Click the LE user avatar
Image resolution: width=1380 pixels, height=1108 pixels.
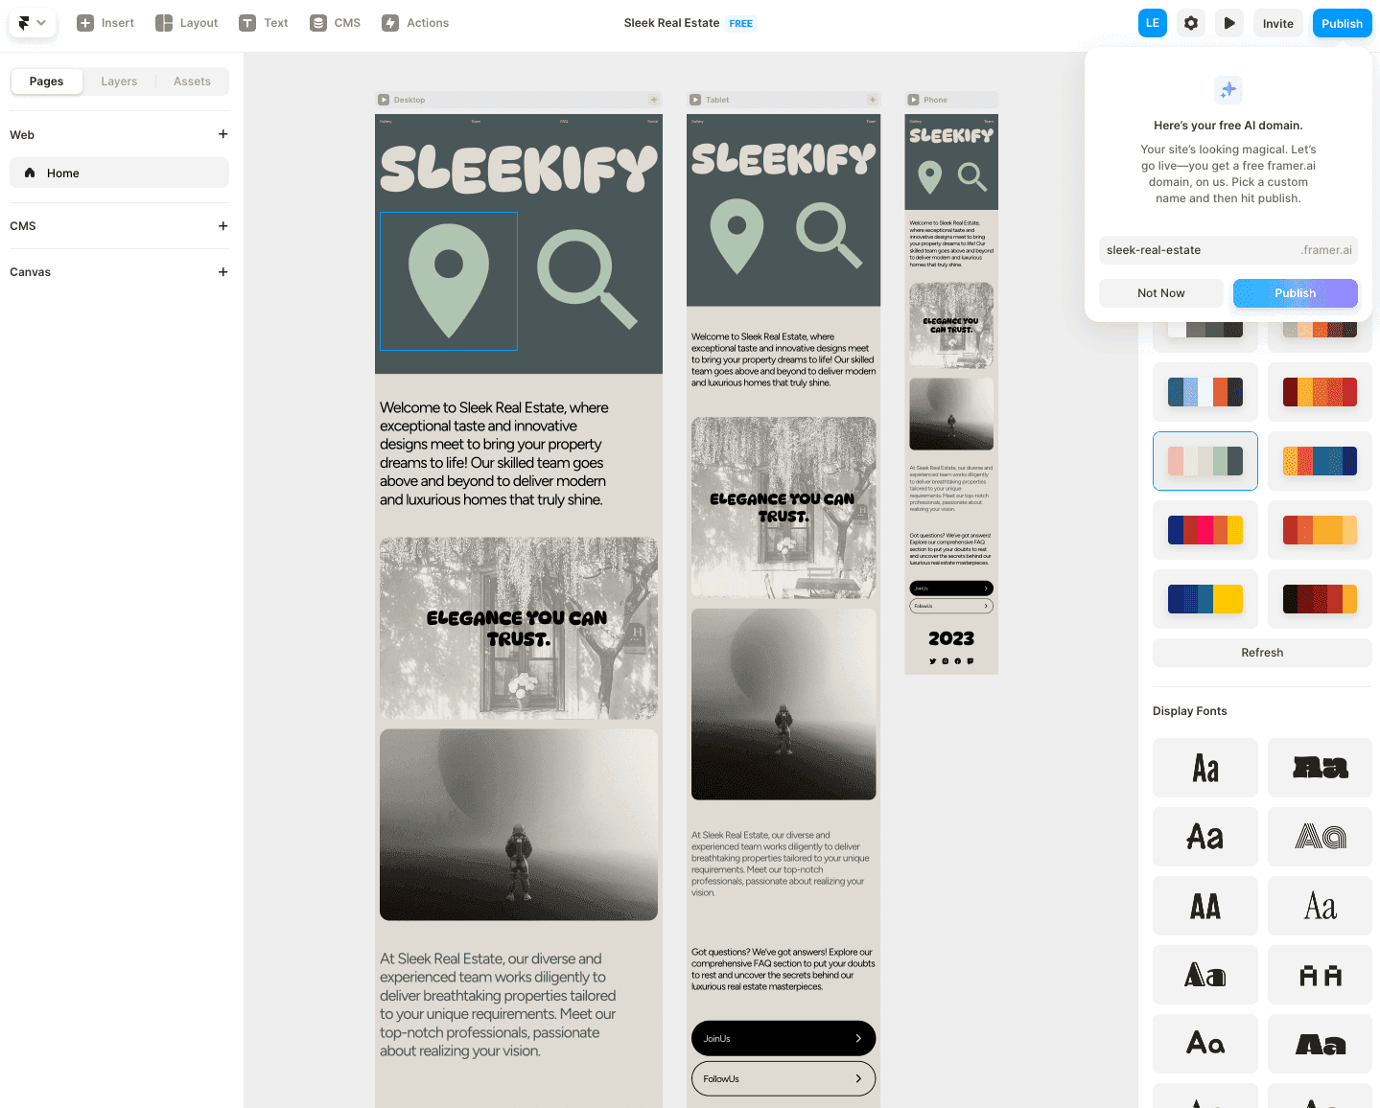coord(1153,23)
